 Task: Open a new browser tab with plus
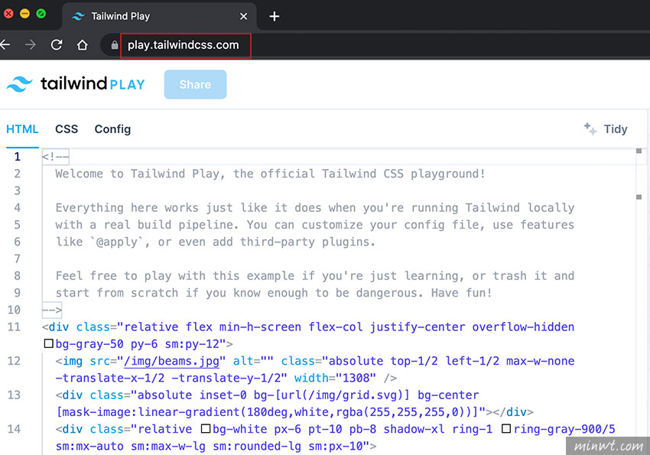(x=274, y=17)
